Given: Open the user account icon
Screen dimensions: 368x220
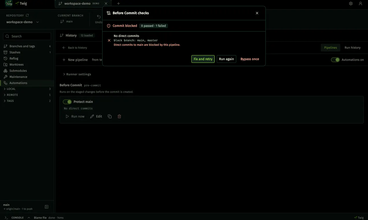Looking at the screenshot, I should point(360,3).
